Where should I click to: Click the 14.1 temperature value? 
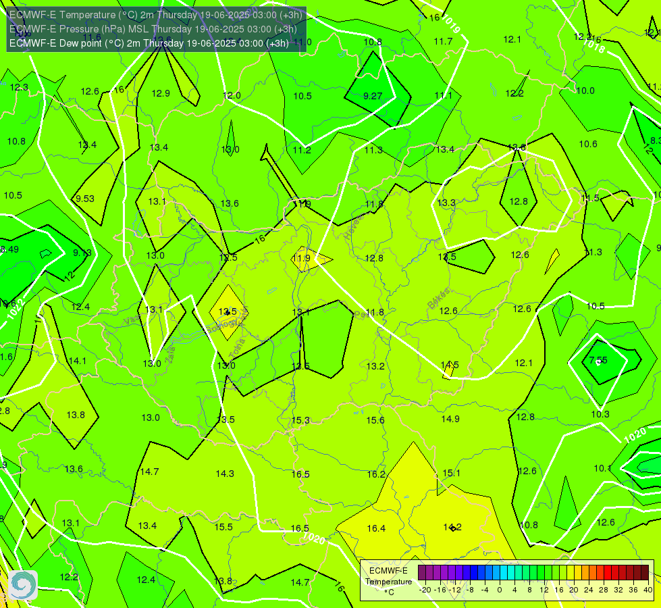pos(77,361)
